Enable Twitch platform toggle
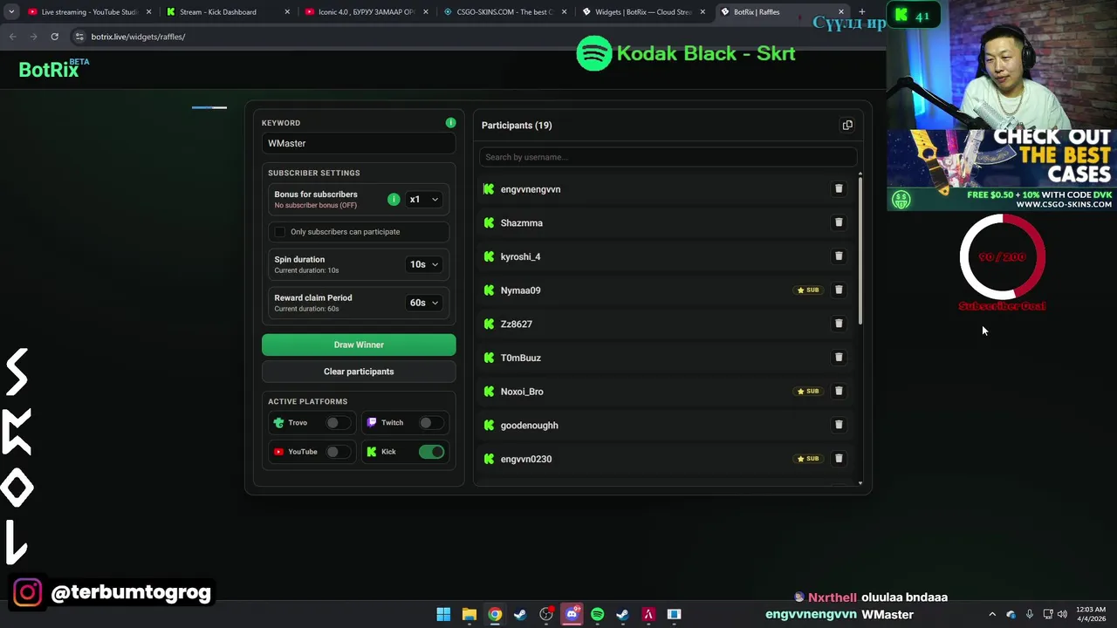 click(429, 423)
